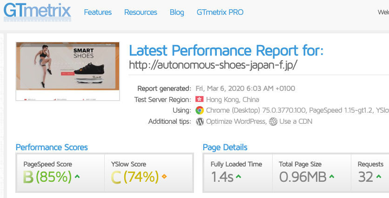
Task: Click the WordPress logo icon
Action: click(200, 121)
